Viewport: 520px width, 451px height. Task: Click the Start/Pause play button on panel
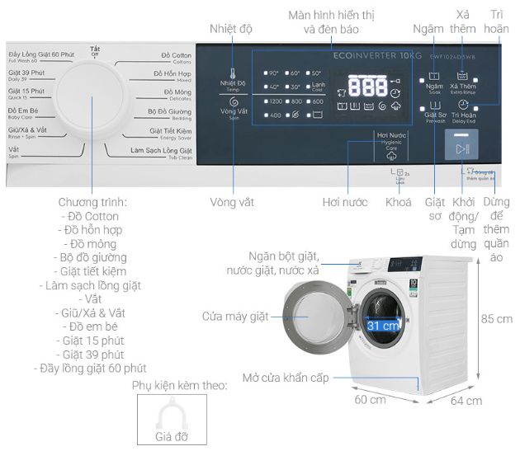[461, 145]
